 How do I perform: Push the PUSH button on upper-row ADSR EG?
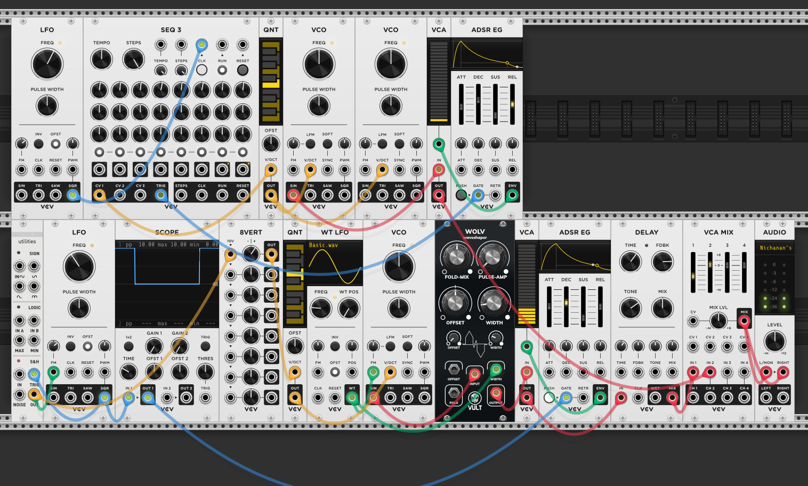point(461,195)
